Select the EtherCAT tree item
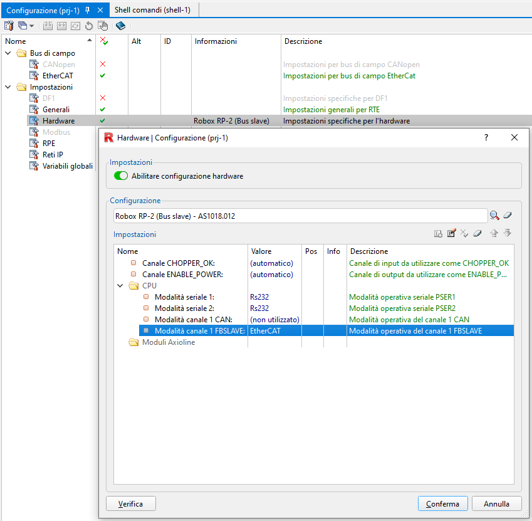This screenshot has height=521, width=532. tap(58, 76)
